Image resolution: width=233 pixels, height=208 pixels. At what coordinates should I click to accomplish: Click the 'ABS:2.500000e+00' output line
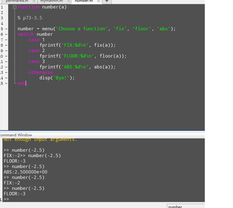(25, 172)
